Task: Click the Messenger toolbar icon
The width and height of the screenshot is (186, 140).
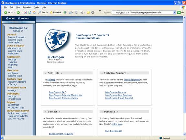Action: [93, 12]
